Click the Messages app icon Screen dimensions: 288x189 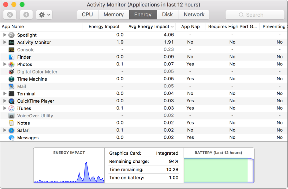tap(11, 138)
